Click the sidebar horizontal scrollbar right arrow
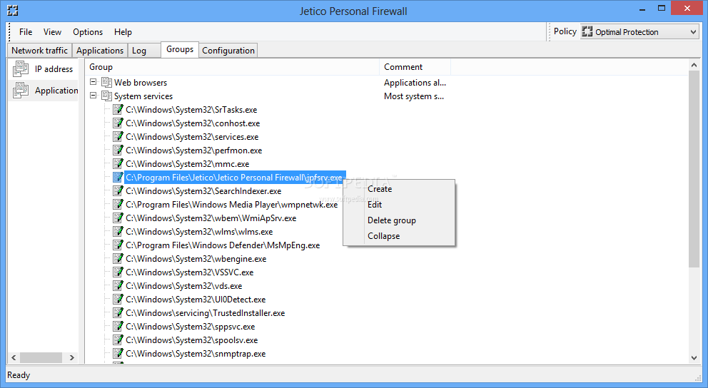This screenshot has height=388, width=708. click(x=72, y=357)
